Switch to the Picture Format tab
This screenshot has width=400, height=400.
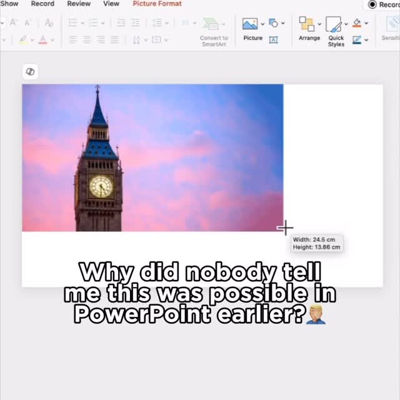(157, 4)
